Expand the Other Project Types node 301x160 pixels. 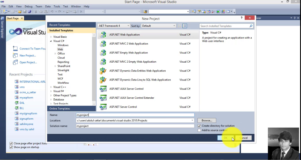(51, 95)
